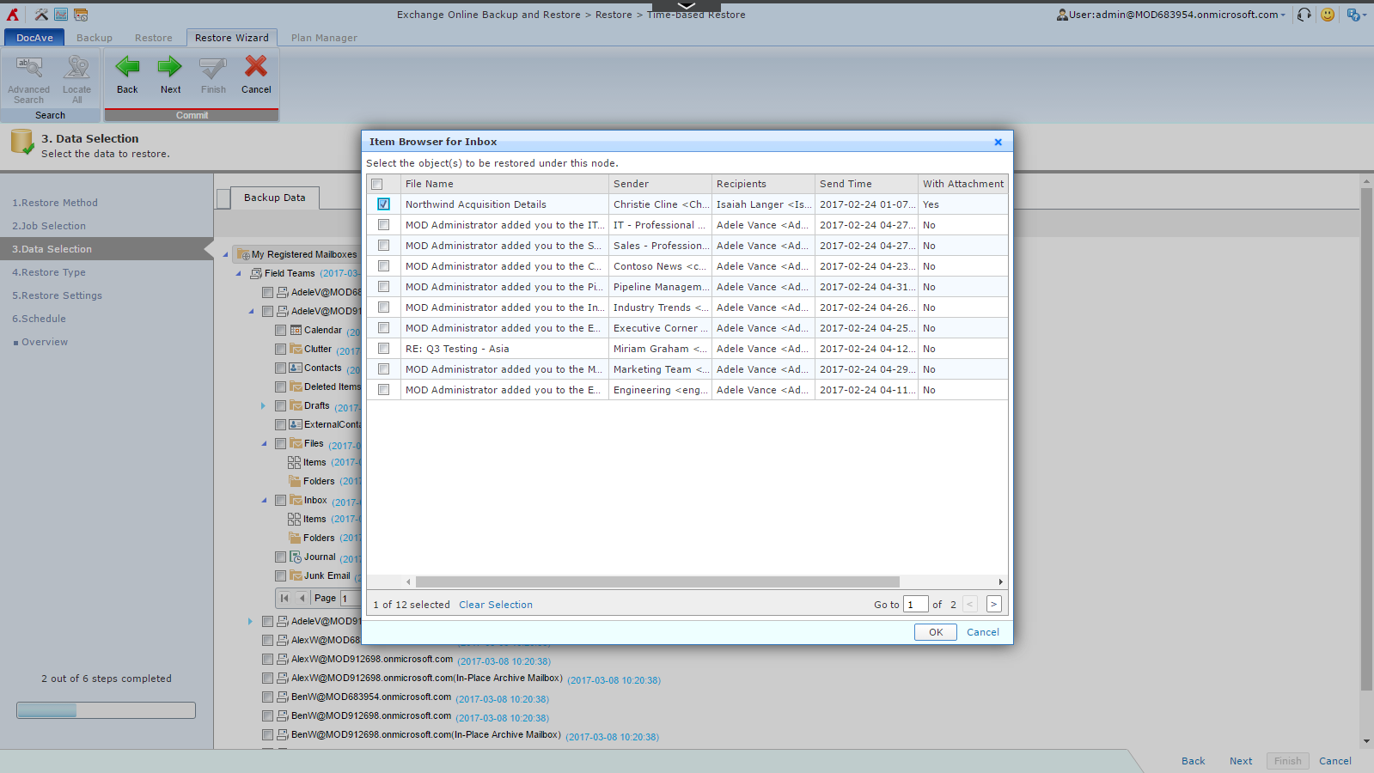Click the Journal folder icon in tree
Viewport: 1374px width, 773px height.
296,557
